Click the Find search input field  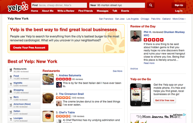[59, 5]
